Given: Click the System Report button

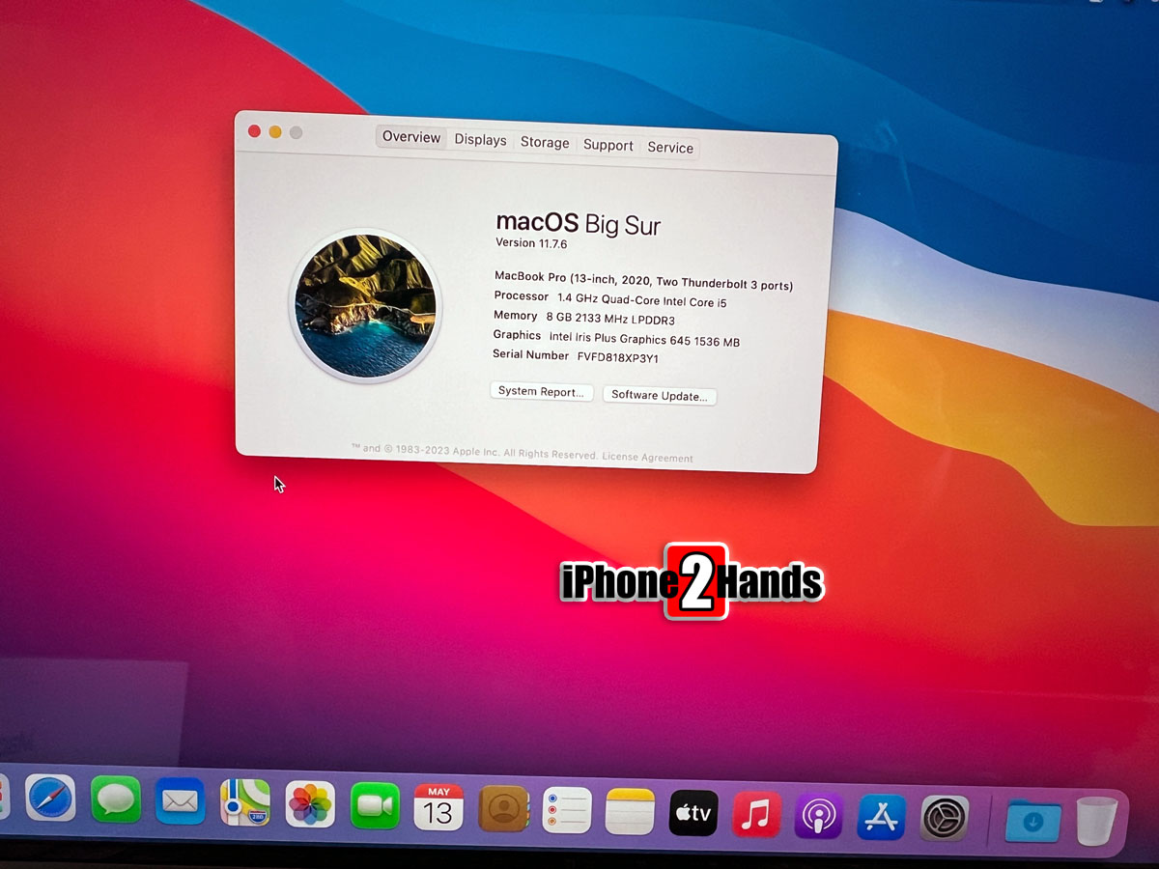Looking at the screenshot, I should pos(541,392).
